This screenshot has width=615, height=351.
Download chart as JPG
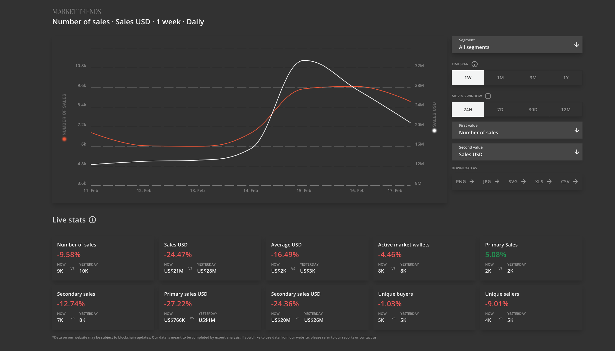pyautogui.click(x=491, y=181)
